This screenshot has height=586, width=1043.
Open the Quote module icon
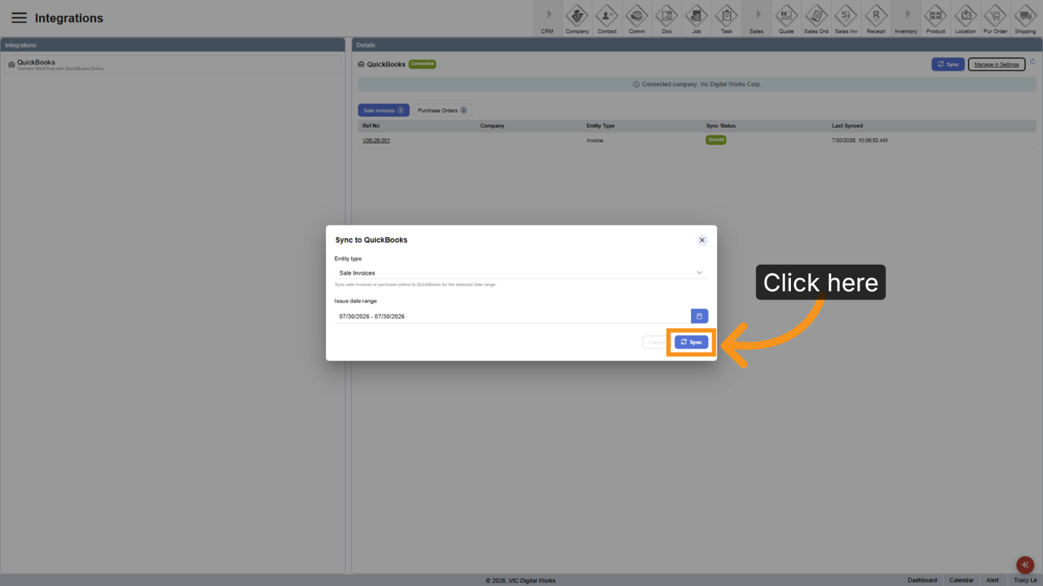(786, 19)
